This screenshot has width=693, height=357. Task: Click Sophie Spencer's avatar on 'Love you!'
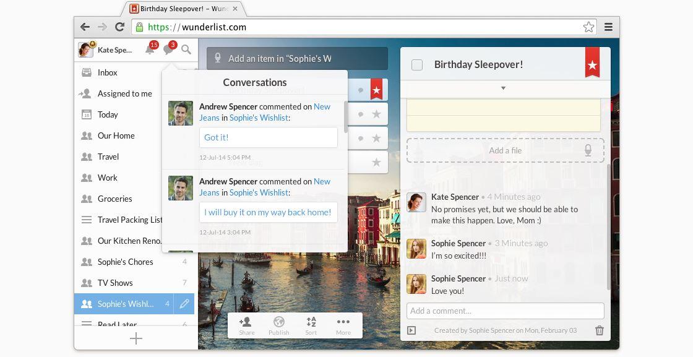pyautogui.click(x=416, y=284)
